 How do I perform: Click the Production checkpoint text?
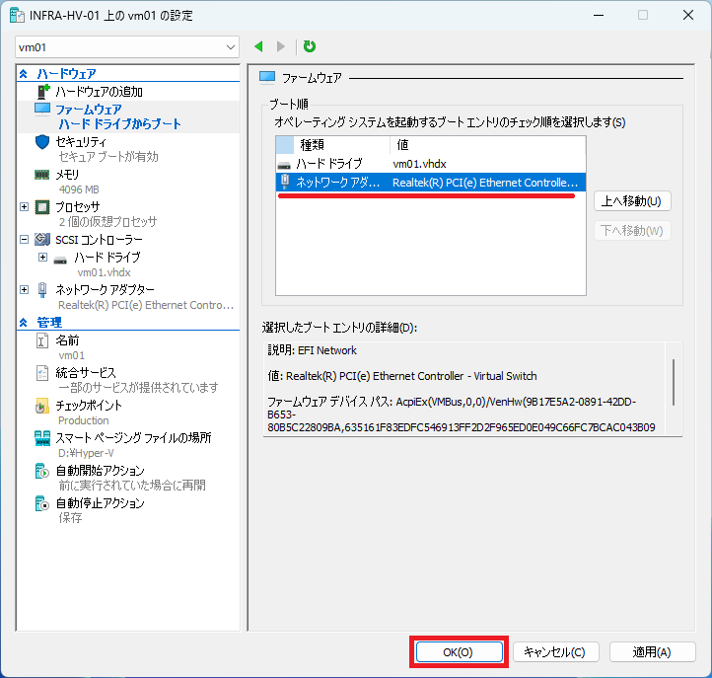(84, 420)
